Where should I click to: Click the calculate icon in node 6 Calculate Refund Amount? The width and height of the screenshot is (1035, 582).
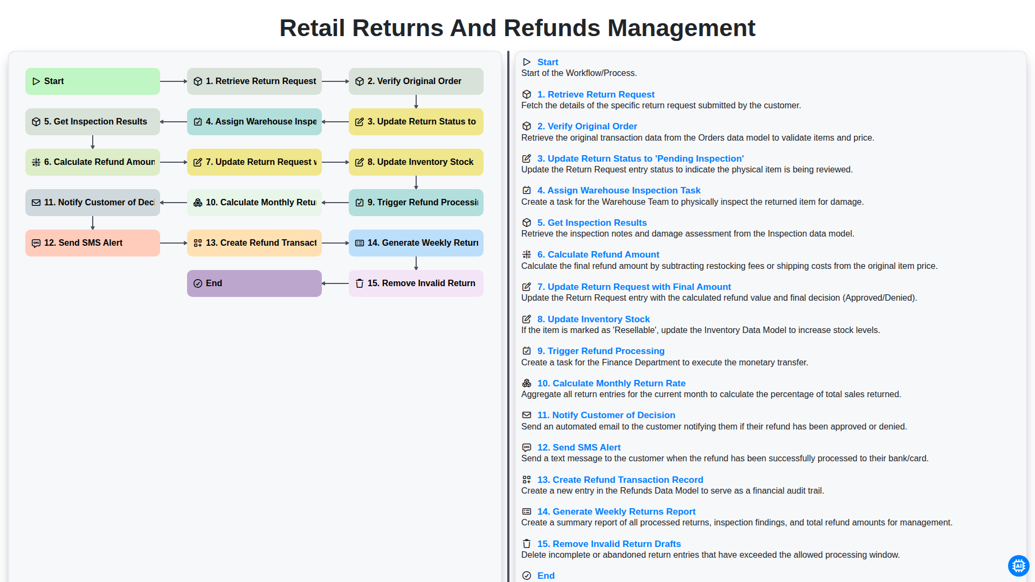(36, 162)
